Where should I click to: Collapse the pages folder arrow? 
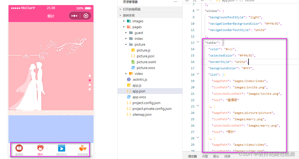coord(124,27)
